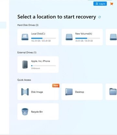Click the Apple iPhone usage bar
Viewport: 117px width, 135px height.
tap(44, 66)
